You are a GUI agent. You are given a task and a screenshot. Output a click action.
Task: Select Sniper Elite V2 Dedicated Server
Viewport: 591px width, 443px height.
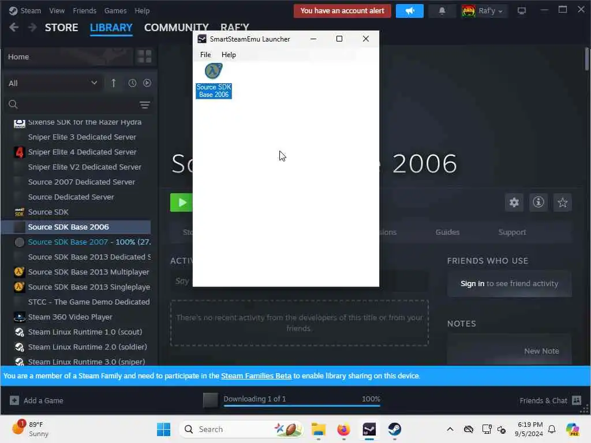point(82,167)
